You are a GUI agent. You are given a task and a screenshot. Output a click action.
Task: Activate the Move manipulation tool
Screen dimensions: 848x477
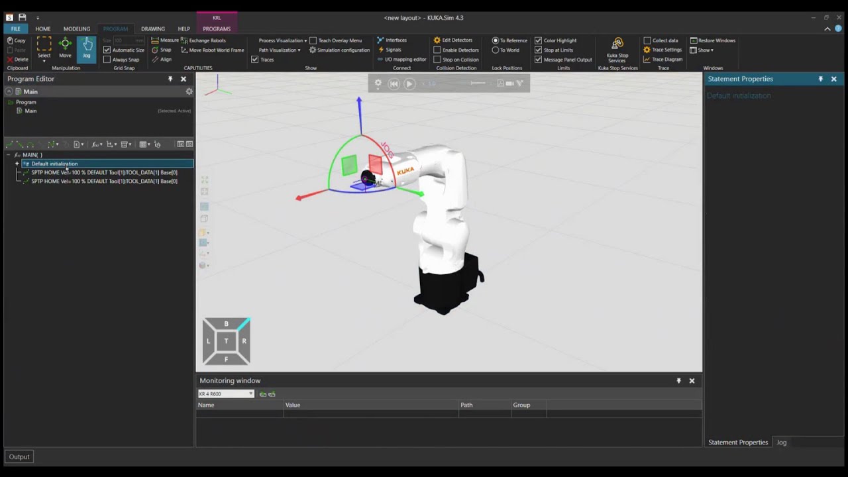click(65, 48)
